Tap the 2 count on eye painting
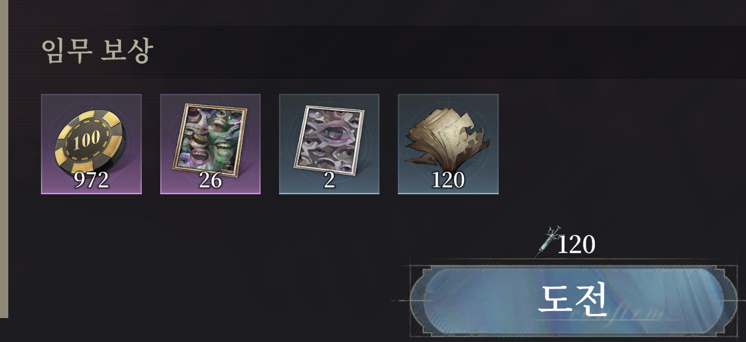Screen dimensions: 746x342 point(329,180)
